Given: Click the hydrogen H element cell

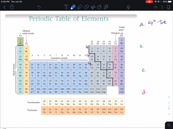Looking at the screenshot, I should click(x=20, y=42).
